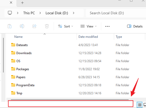146x108 pixels.
Task: Add a new tab with plus button
Action: pyautogui.click(x=22, y=3)
